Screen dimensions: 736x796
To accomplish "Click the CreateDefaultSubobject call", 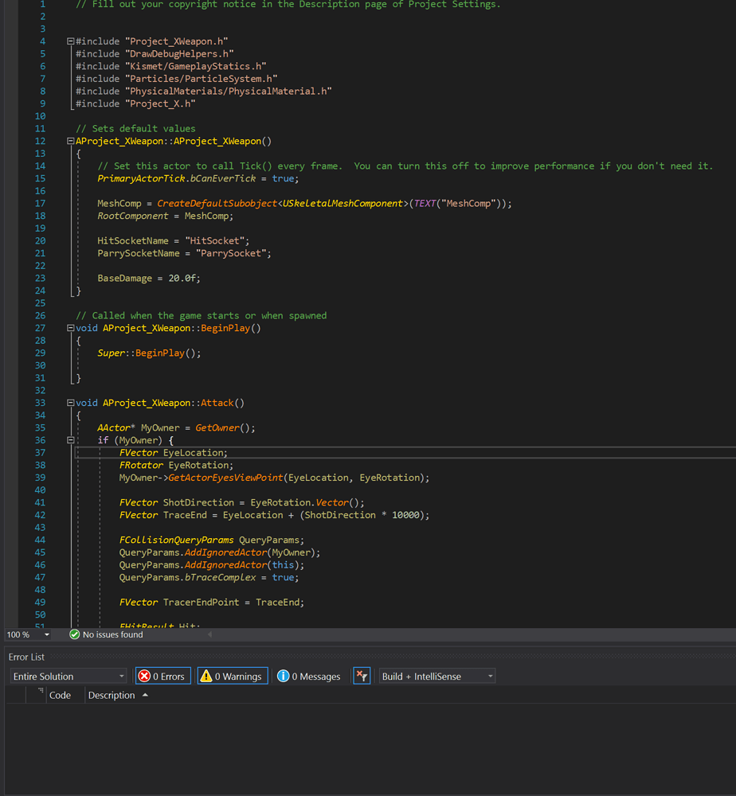I will click(217, 204).
